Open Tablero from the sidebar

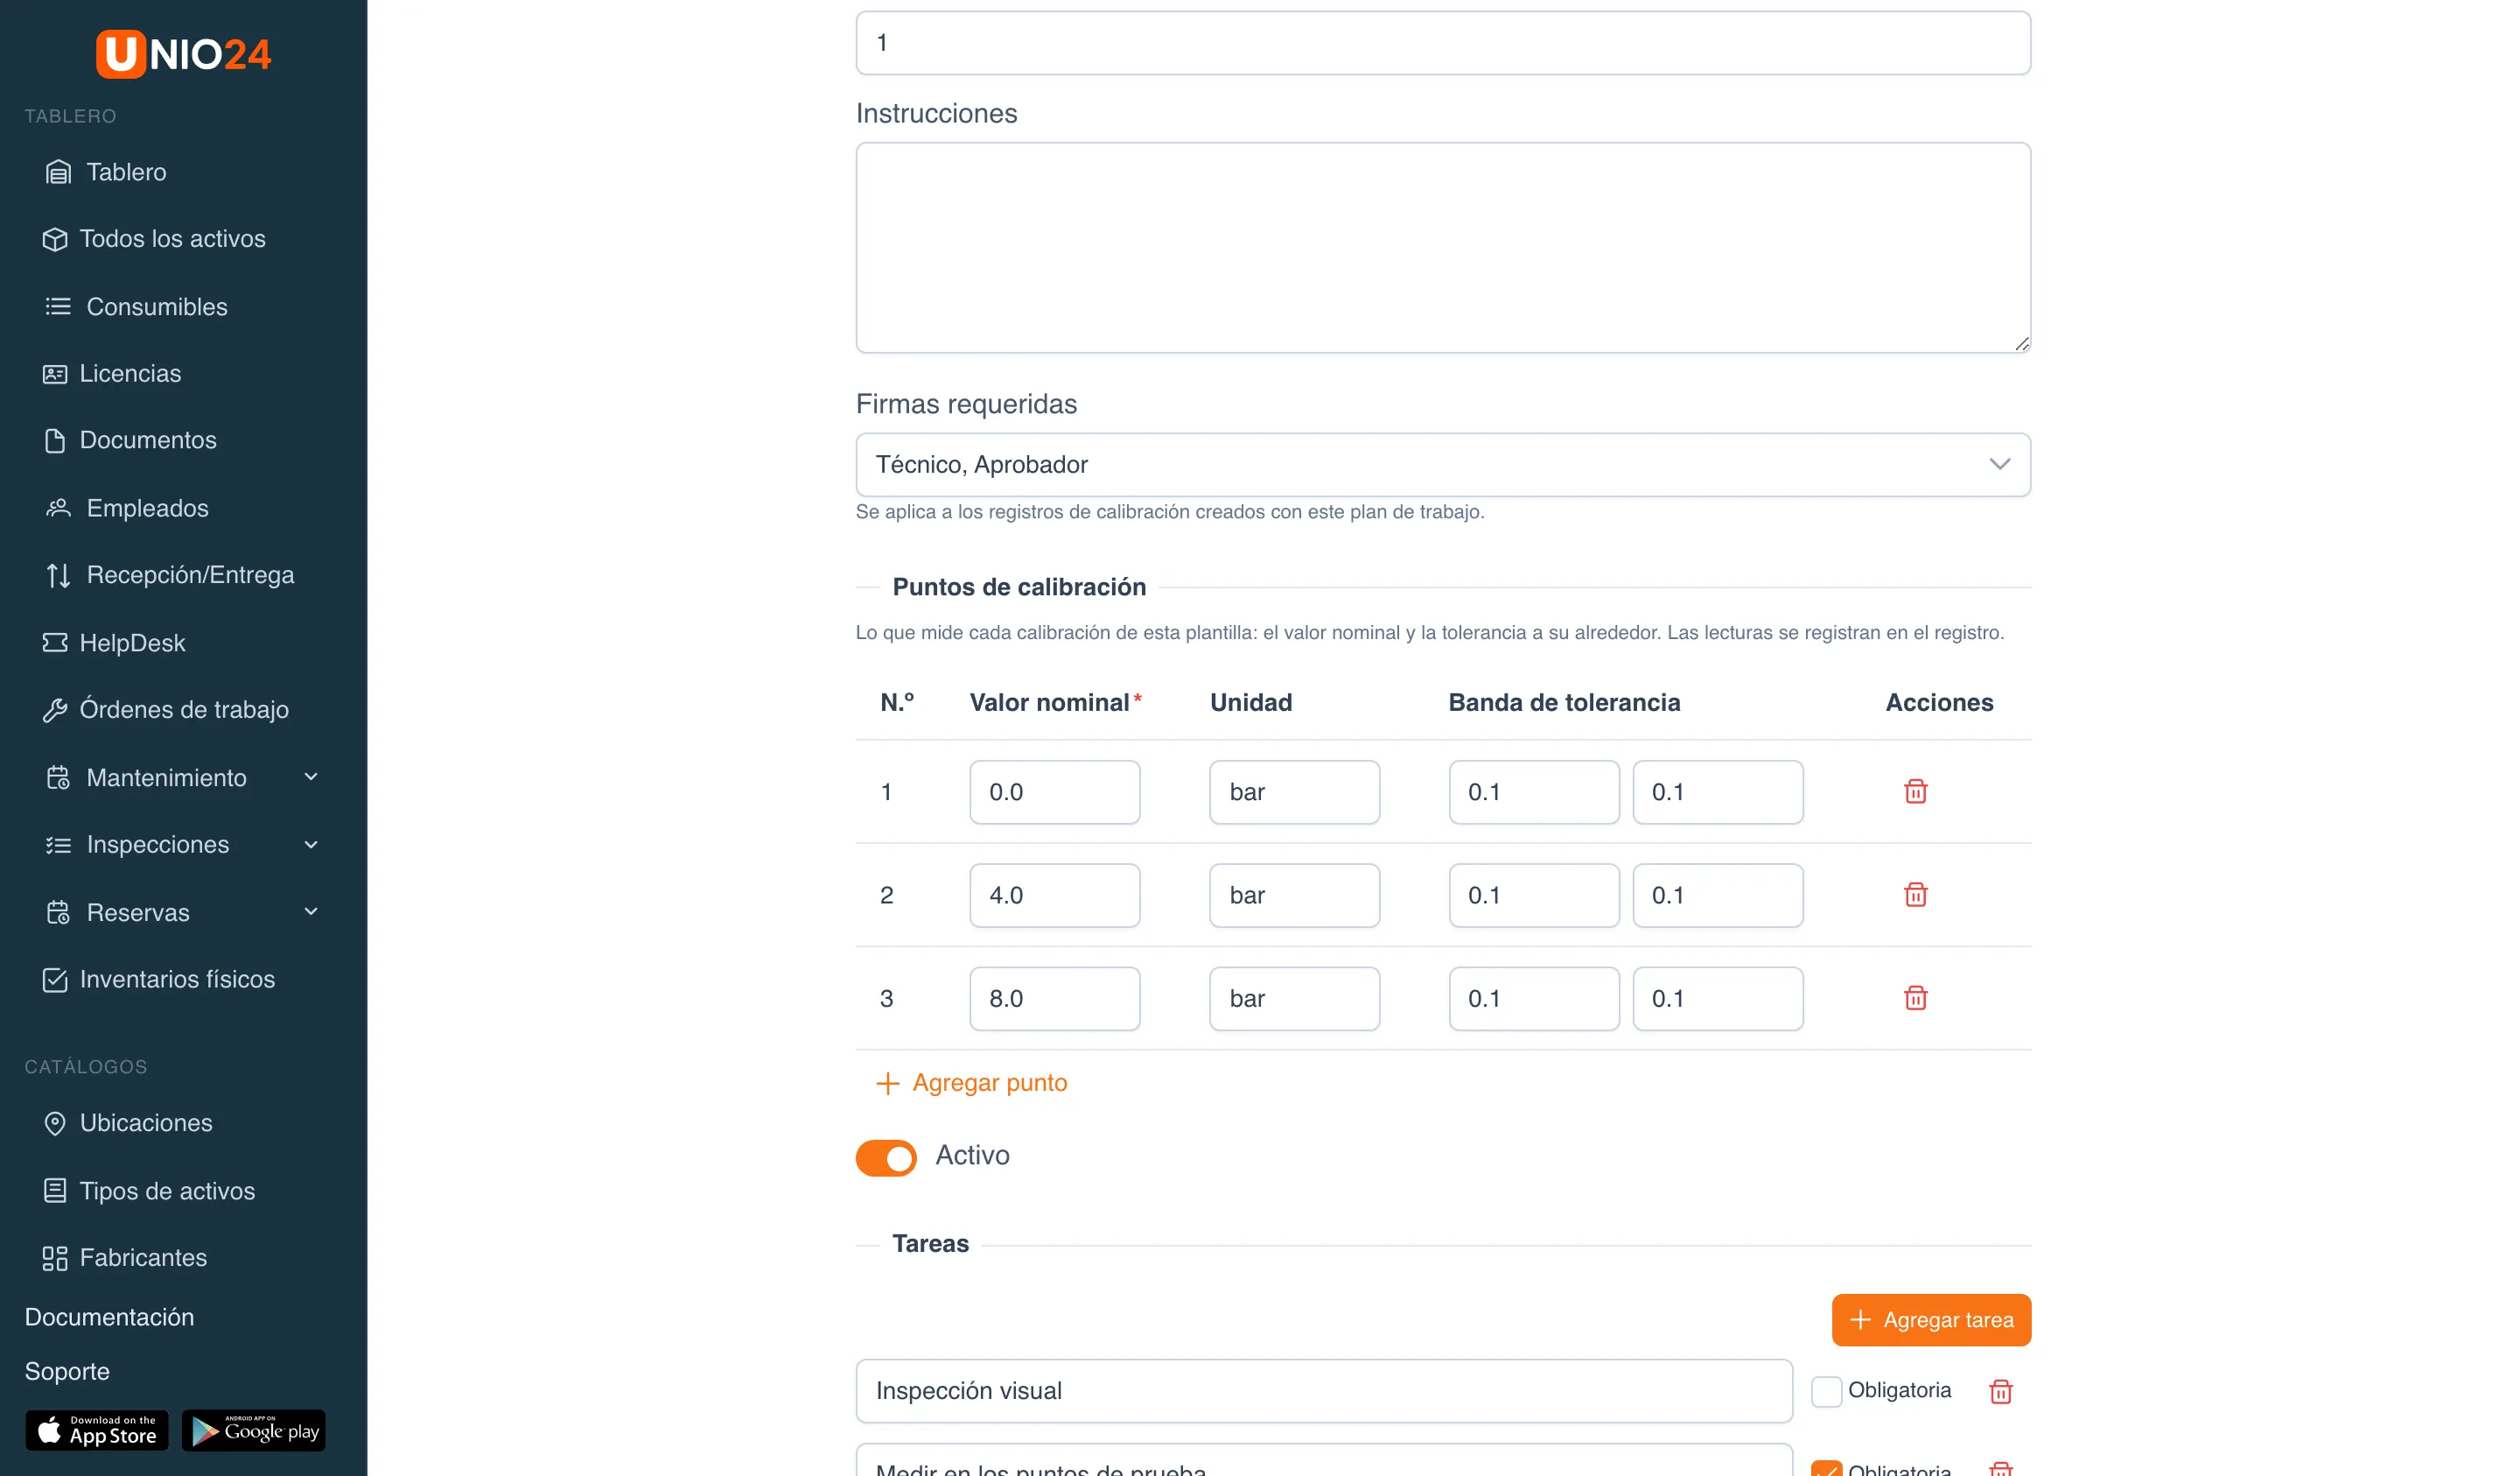pyautogui.click(x=126, y=172)
